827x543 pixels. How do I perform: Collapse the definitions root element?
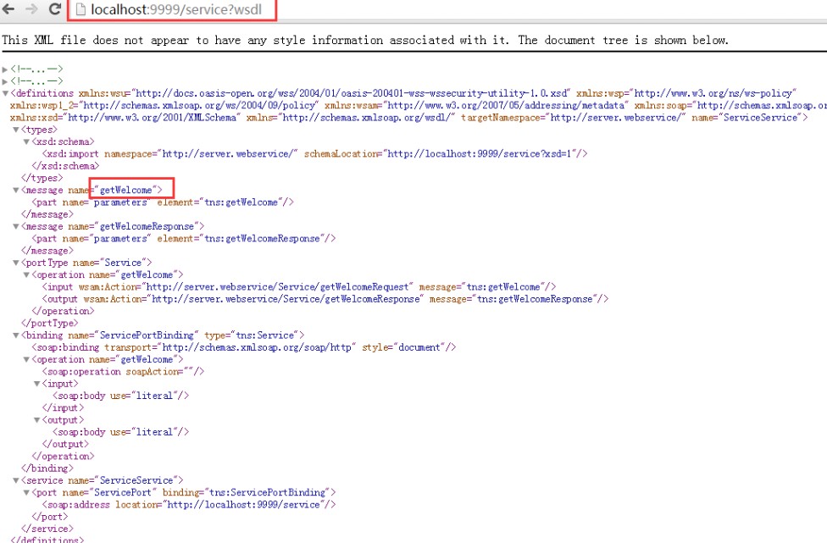5,93
